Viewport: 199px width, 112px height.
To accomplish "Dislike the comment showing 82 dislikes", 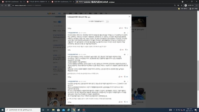I will [x=126, y=28].
